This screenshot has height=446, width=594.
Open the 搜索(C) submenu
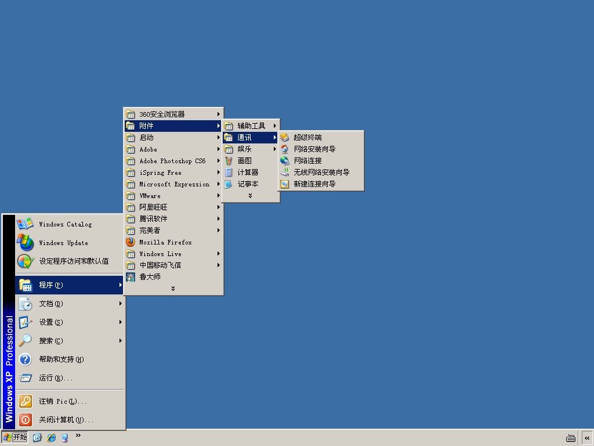coord(70,340)
